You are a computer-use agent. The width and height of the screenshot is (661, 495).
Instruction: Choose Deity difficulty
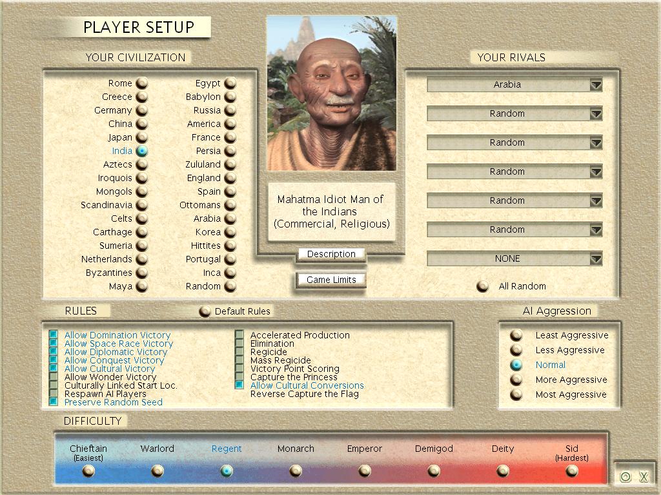click(x=503, y=471)
